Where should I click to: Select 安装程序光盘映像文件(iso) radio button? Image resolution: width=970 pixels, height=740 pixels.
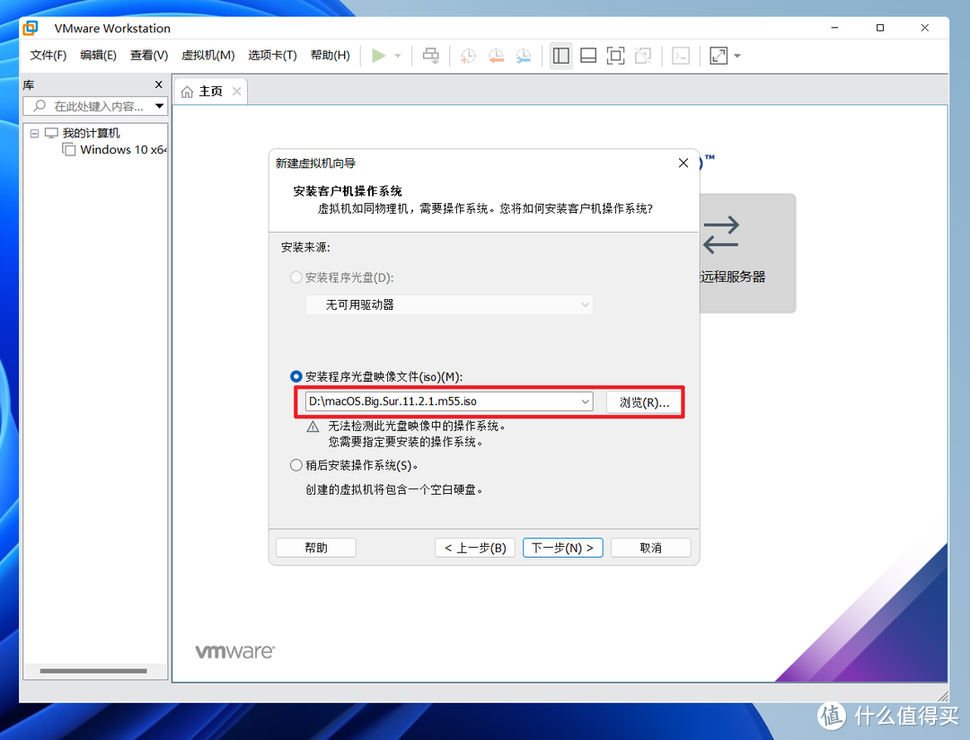[x=296, y=376]
